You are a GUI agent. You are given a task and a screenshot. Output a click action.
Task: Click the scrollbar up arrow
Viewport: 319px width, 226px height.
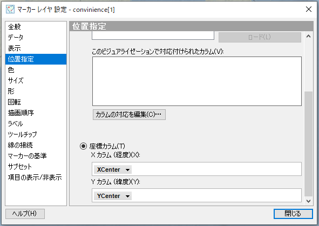pyautogui.click(x=308, y=36)
